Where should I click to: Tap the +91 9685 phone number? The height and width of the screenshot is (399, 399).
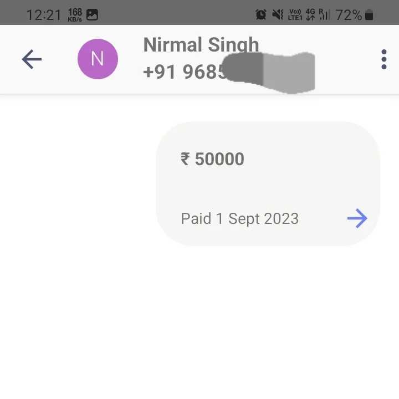point(185,71)
